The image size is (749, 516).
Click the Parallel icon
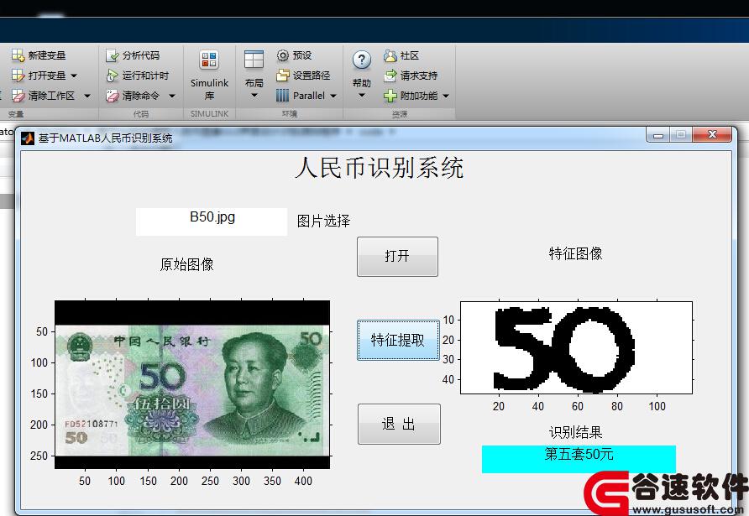point(283,96)
